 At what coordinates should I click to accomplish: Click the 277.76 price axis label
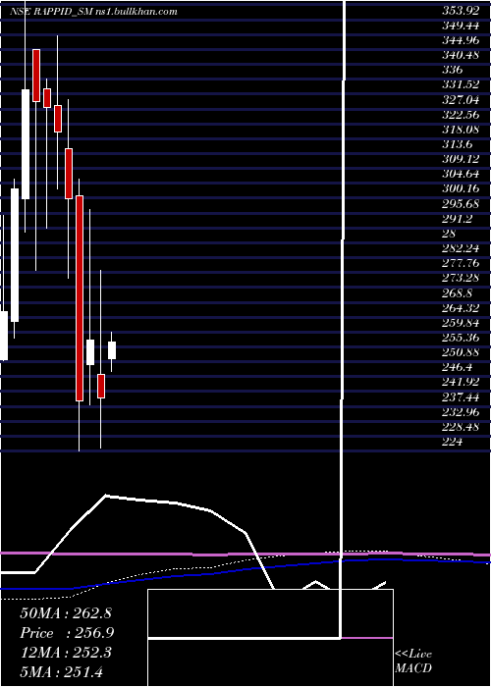(x=461, y=264)
